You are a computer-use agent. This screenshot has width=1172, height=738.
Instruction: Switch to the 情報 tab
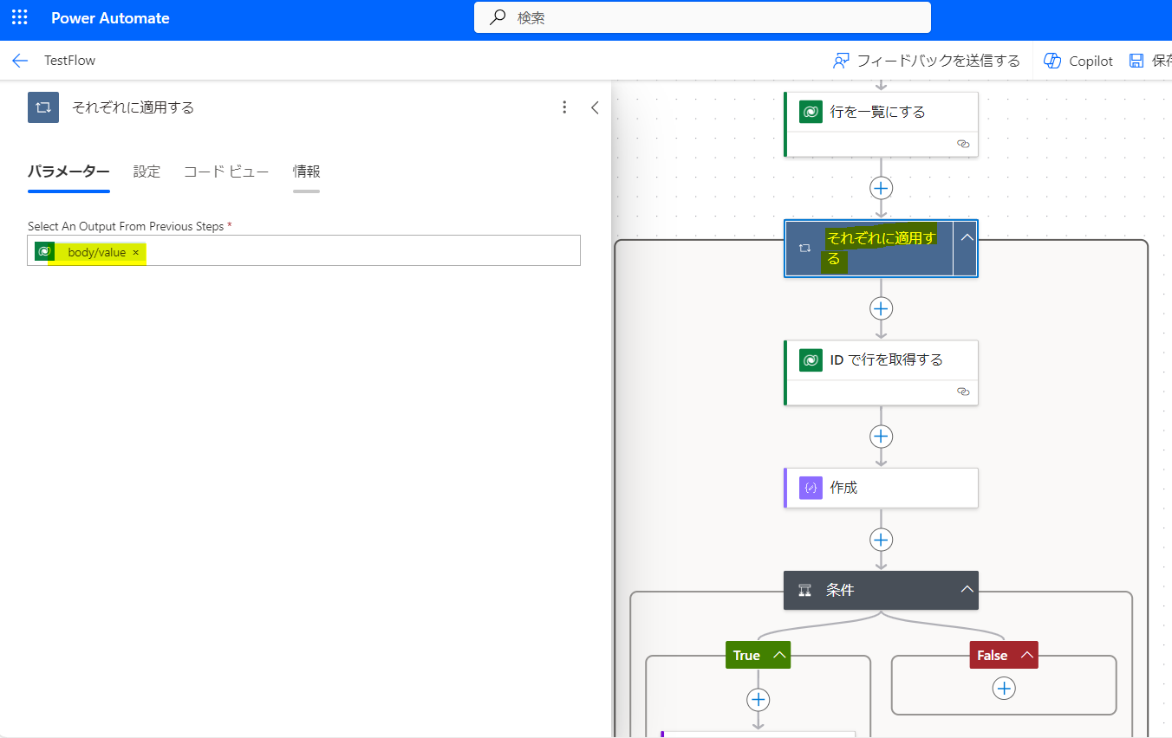pyautogui.click(x=306, y=172)
